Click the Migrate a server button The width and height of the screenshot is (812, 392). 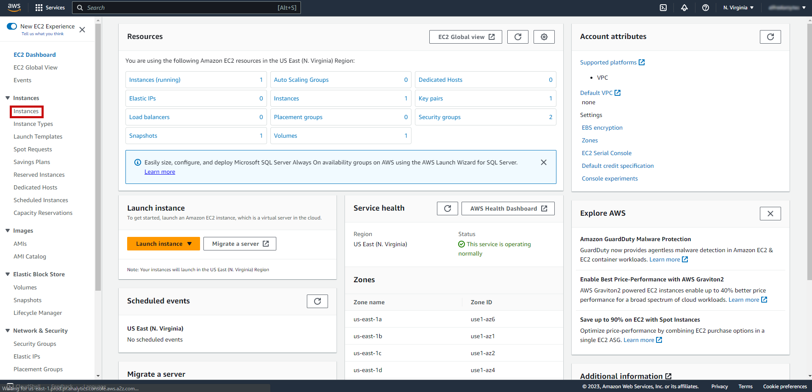pos(240,244)
